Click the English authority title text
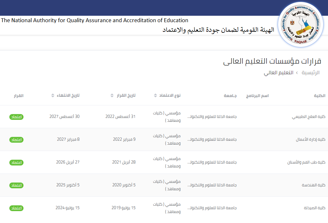This screenshot has width=328, height=223. [x=95, y=20]
